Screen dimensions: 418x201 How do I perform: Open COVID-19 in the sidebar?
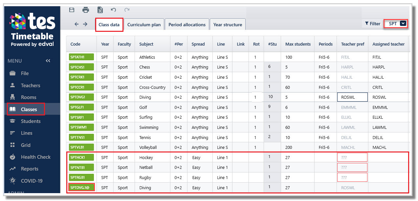[32, 181]
